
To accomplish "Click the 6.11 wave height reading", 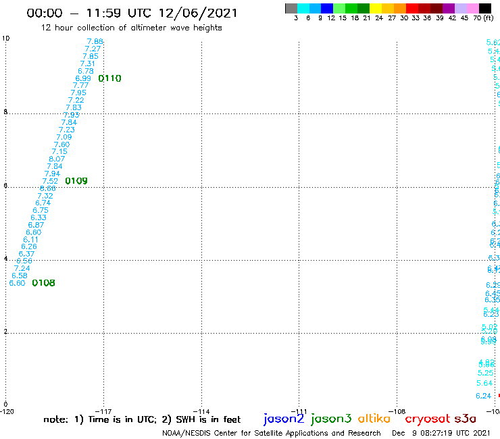I will pyautogui.click(x=30, y=240).
